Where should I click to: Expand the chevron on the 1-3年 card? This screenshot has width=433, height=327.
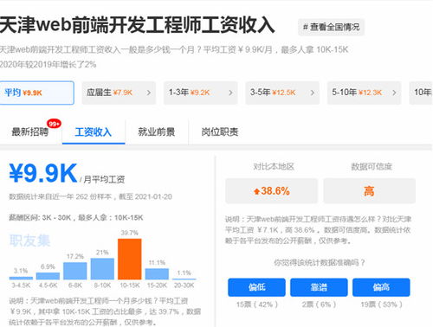pyautogui.click(x=230, y=93)
